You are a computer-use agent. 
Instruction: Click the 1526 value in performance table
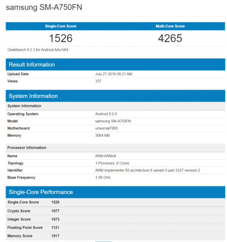55,202
